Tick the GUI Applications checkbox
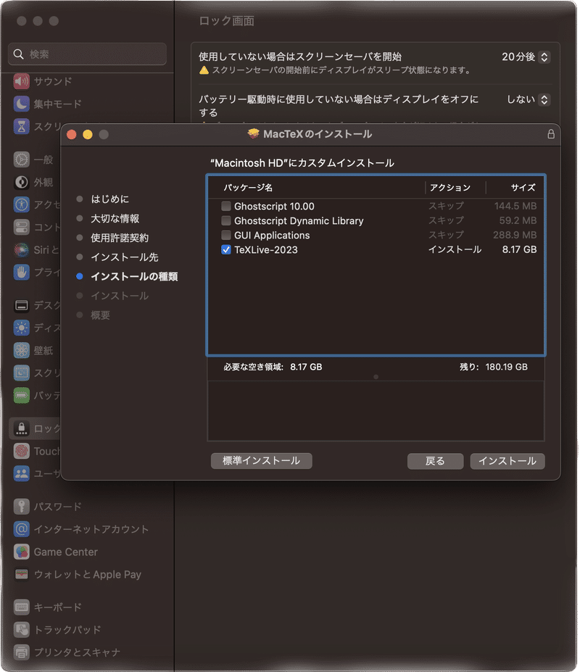Image resolution: width=580 pixels, height=672 pixels. (226, 236)
